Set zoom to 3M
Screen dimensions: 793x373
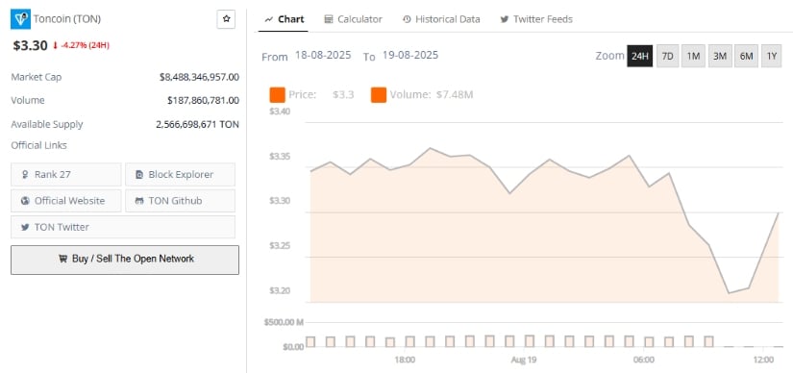click(x=720, y=56)
